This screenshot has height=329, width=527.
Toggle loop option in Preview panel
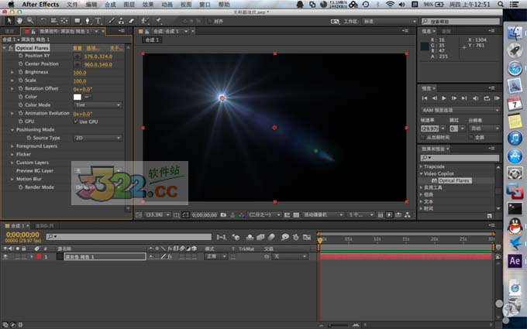coord(487,98)
